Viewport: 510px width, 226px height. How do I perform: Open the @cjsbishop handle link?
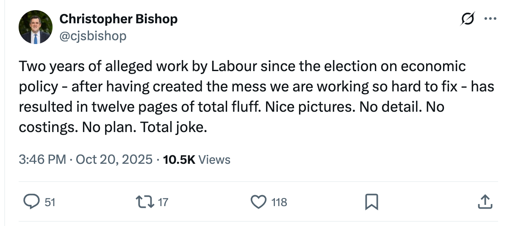[93, 36]
